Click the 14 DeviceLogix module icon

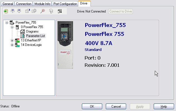coord(17,45)
